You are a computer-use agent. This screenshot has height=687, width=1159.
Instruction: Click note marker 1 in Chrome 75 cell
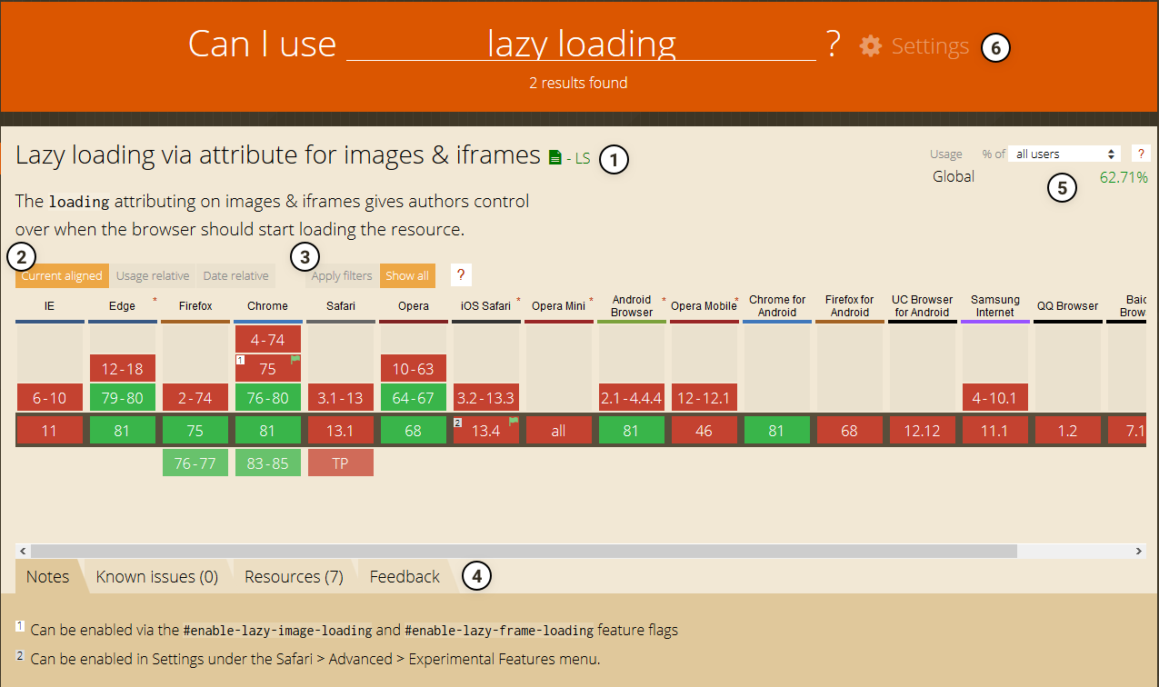[241, 361]
